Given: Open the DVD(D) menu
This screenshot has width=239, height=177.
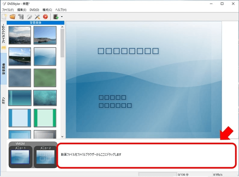Looking at the screenshot, I should 34,10.
